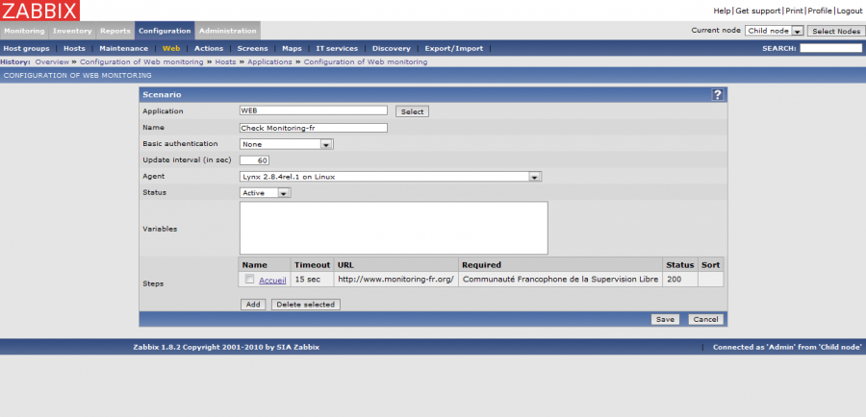Click the Add step button
This screenshot has height=417, width=866.
click(x=253, y=305)
